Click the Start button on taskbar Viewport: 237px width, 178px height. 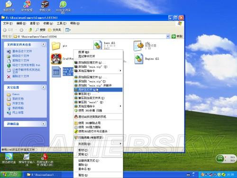[x=11, y=175]
